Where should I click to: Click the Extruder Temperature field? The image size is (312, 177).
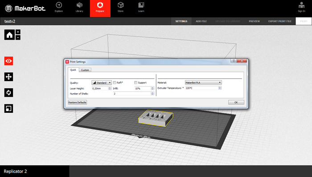202,88
